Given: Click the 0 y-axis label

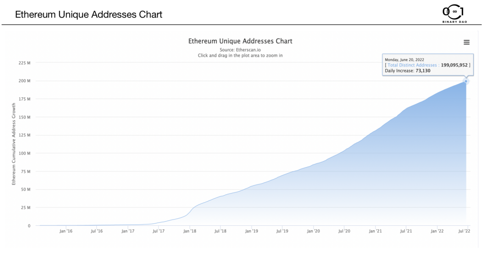Looking at the screenshot, I should coord(29,226).
